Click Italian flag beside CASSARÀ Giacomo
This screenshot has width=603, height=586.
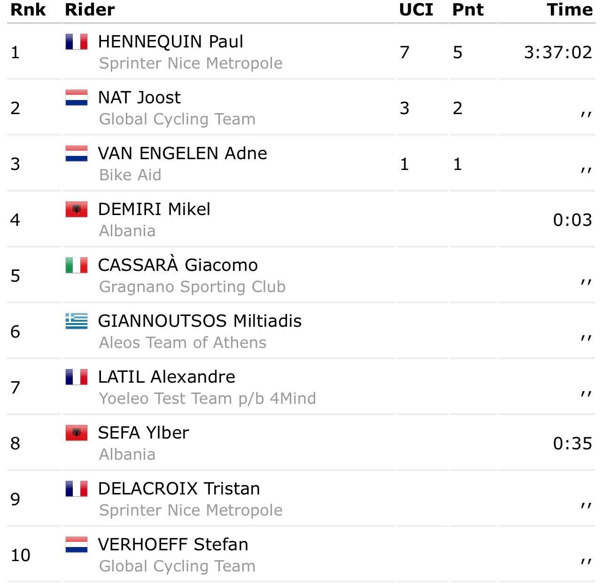77,265
